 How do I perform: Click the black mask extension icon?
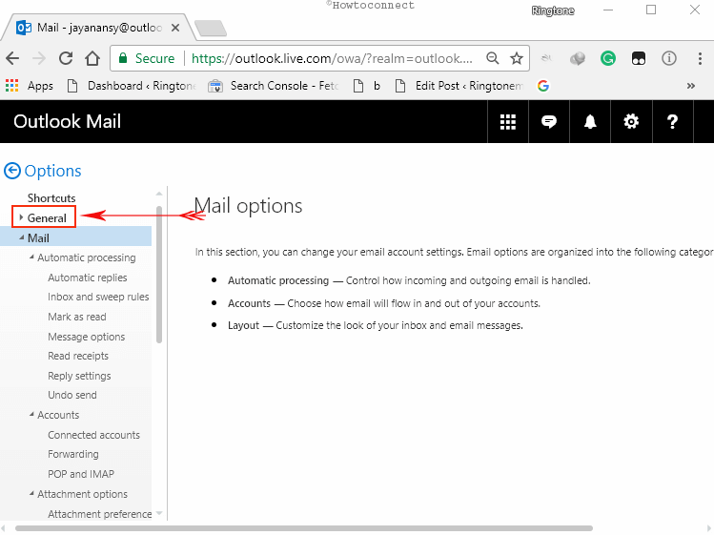(x=639, y=58)
